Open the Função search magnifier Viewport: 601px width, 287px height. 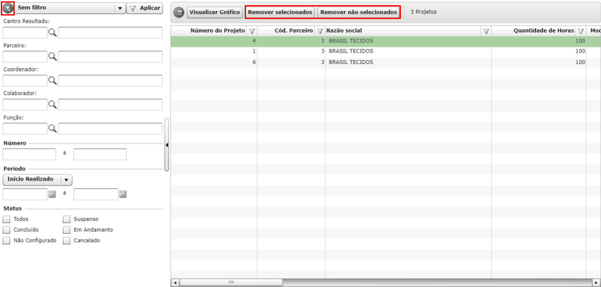coord(53,128)
